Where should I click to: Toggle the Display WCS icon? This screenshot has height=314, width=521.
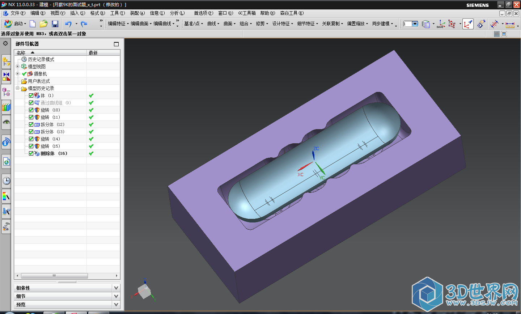(468, 24)
